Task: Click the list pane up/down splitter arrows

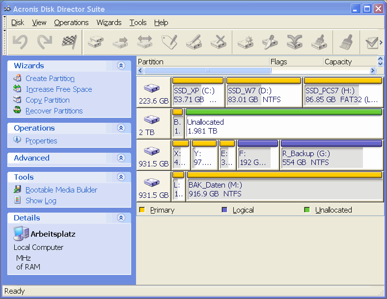Action: pyautogui.click(x=380, y=61)
